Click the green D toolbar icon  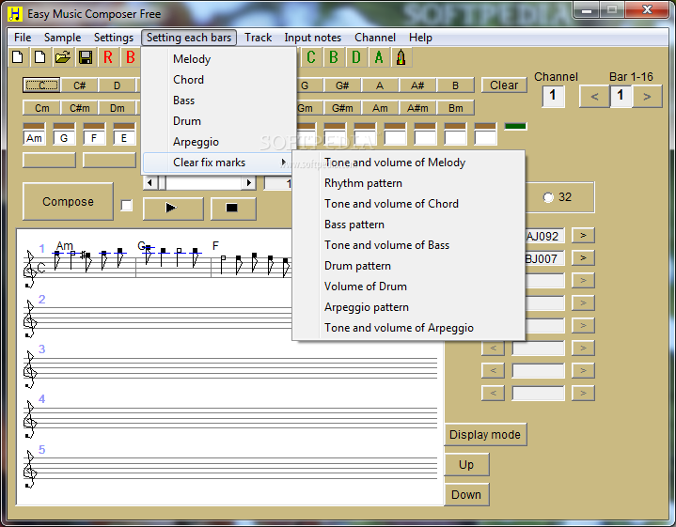coord(356,57)
